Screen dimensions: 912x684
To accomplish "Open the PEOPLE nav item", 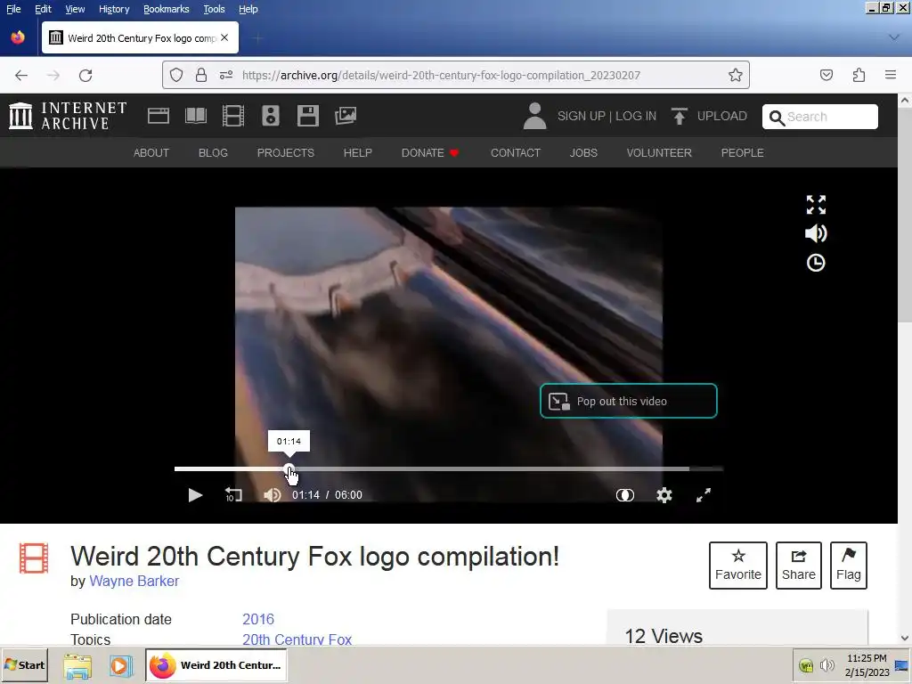I will [x=742, y=153].
